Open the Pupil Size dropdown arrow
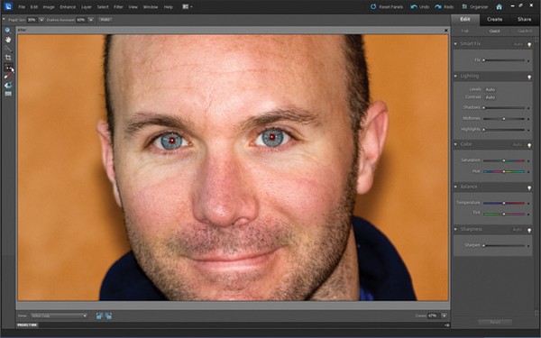Screen dimensions: 541x338 click(x=41, y=20)
